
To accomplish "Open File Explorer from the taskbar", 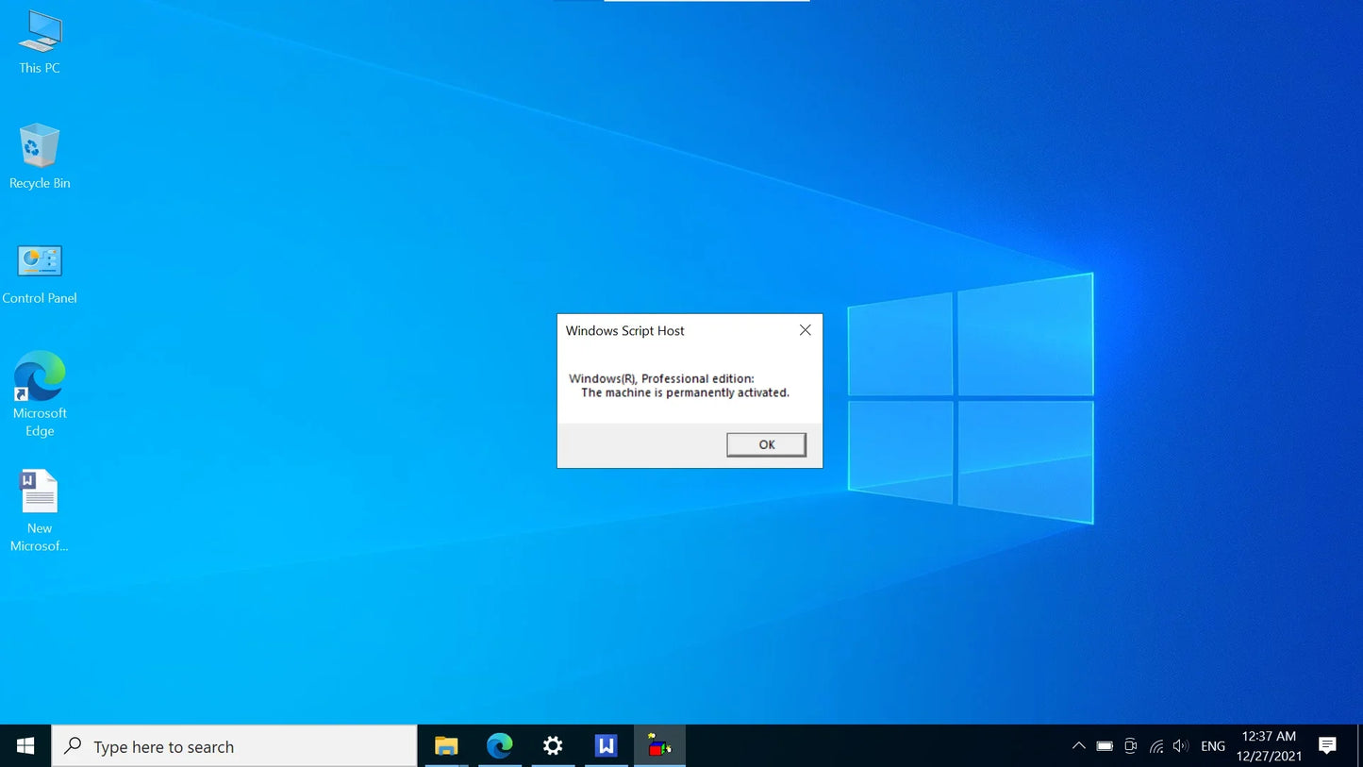I will 445,745.
